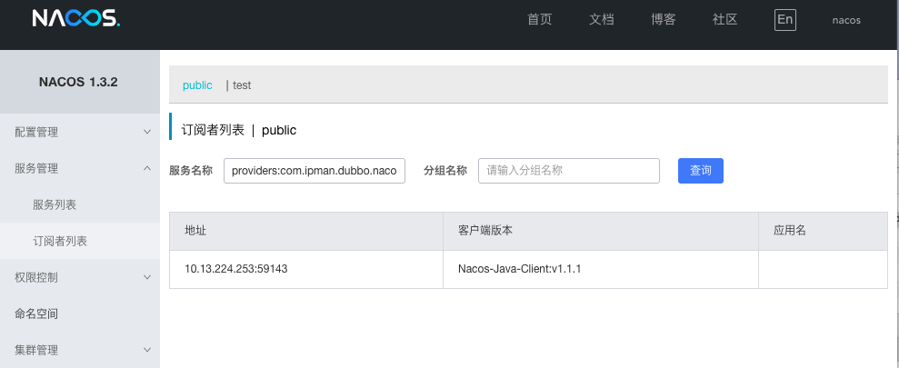Select 订阅者列表 in the sidebar

point(60,241)
